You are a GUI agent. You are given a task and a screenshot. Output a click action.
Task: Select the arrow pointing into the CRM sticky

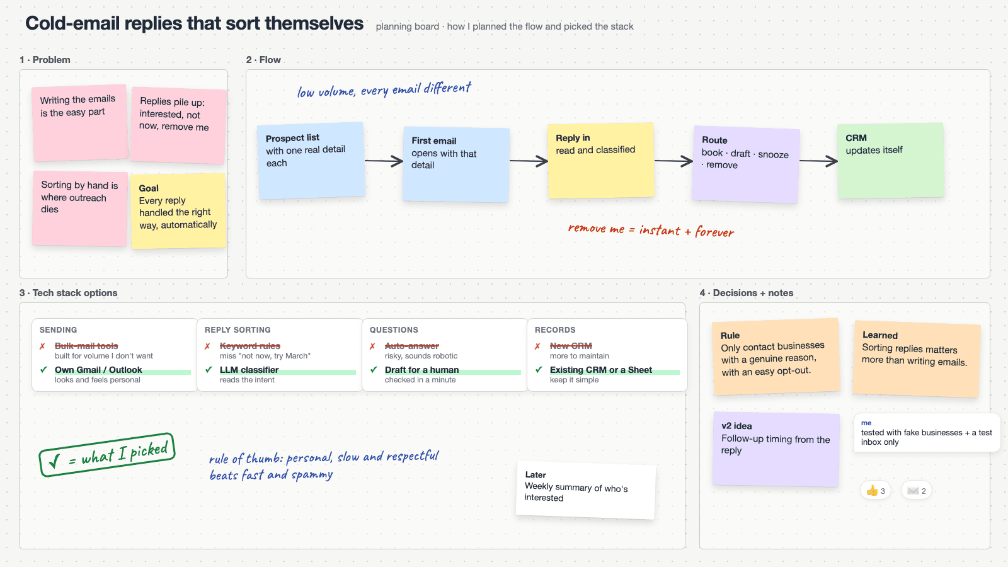point(818,161)
